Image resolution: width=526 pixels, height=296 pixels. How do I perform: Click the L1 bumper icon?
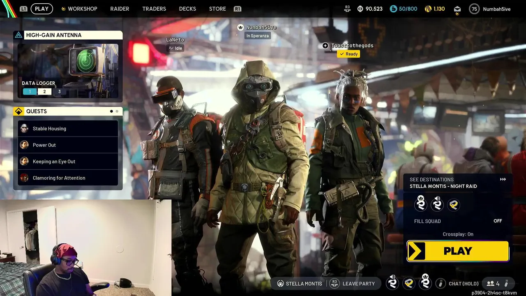(x=24, y=9)
